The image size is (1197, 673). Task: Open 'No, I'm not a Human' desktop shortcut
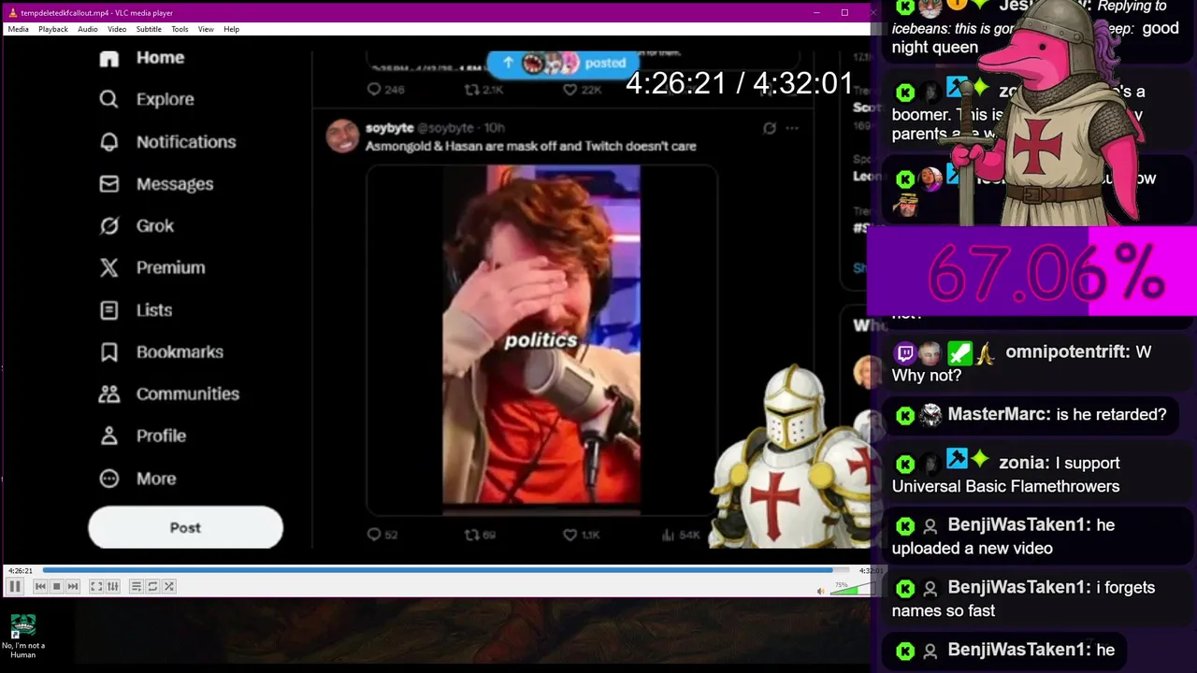[22, 636]
